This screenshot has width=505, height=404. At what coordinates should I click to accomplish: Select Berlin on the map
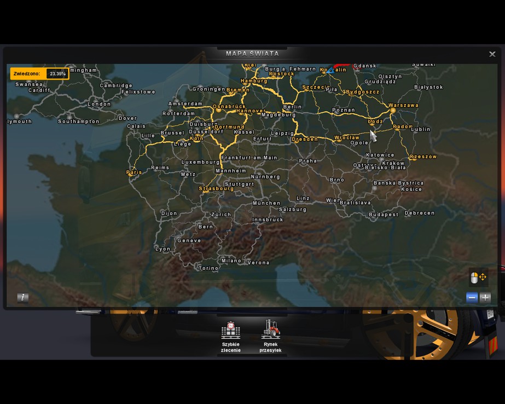click(292, 107)
